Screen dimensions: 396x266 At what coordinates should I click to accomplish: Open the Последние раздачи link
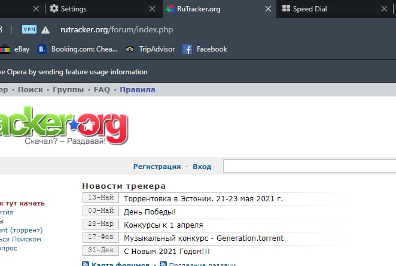(202, 264)
